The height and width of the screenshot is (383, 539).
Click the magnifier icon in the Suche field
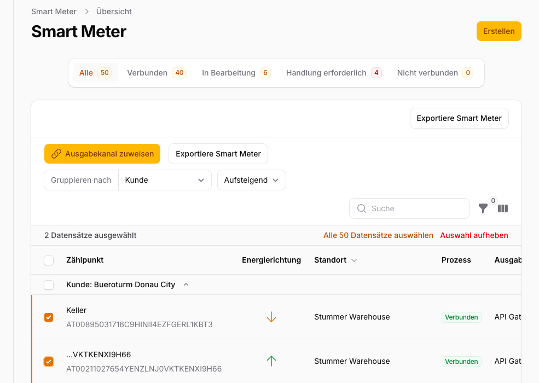(362, 208)
